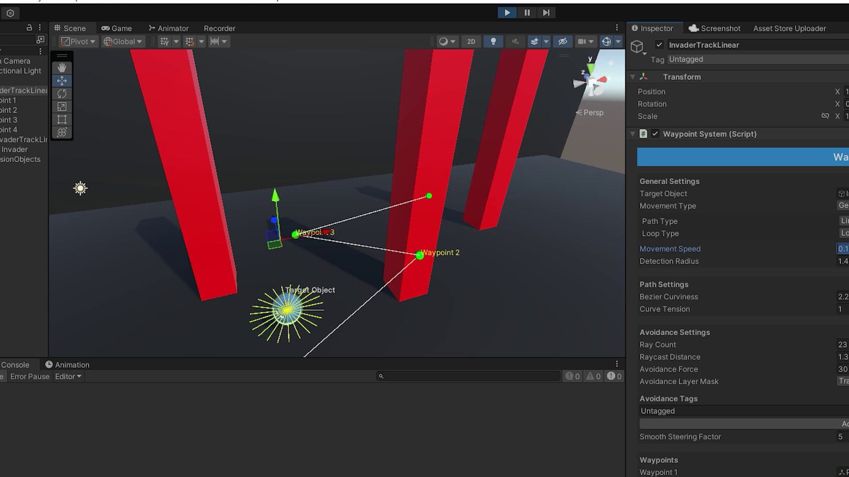
Task: Switch to the Animation tab
Action: click(67, 365)
